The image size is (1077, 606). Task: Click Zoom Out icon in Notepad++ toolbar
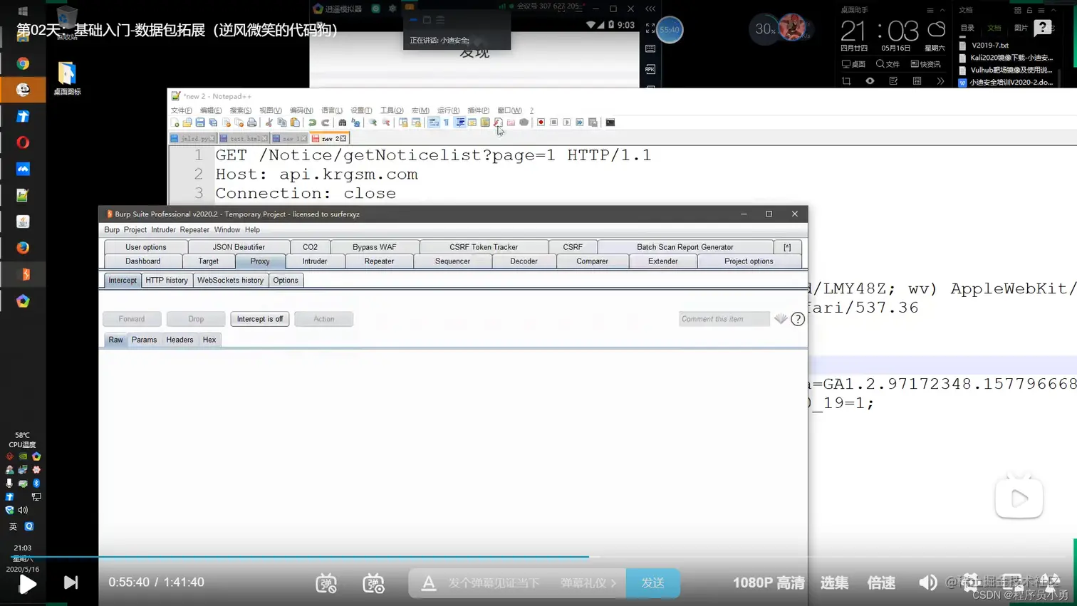pos(386,122)
